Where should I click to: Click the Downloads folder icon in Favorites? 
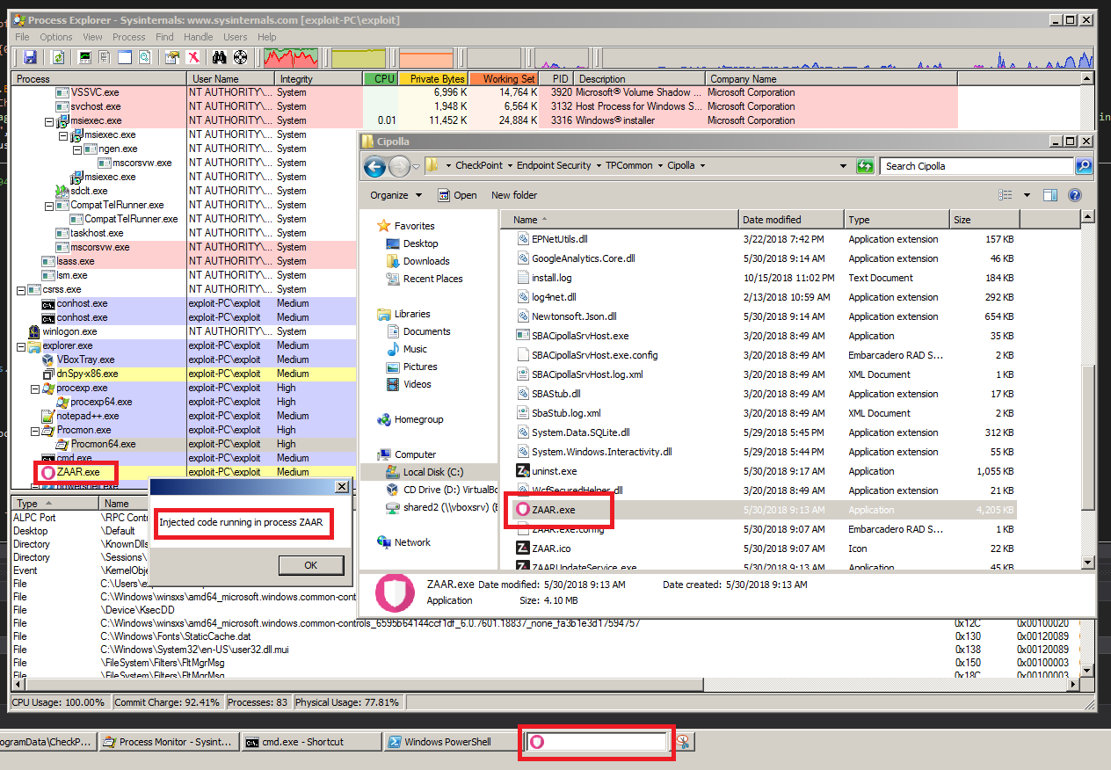point(393,261)
